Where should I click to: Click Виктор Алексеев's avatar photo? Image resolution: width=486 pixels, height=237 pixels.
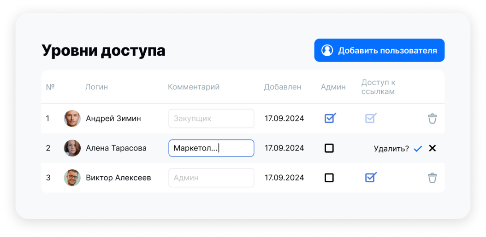coord(72,178)
